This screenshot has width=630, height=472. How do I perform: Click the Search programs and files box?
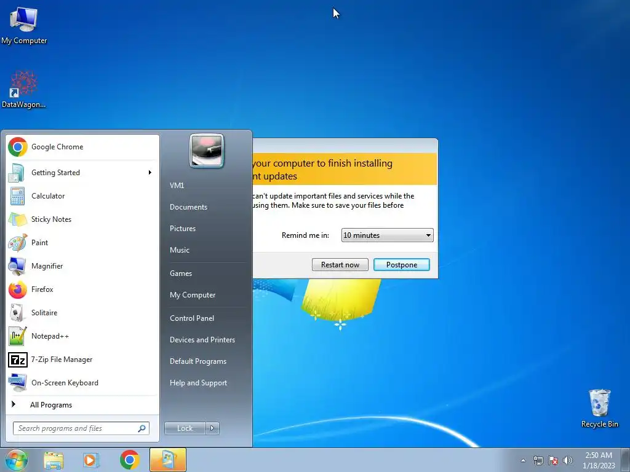click(x=81, y=428)
